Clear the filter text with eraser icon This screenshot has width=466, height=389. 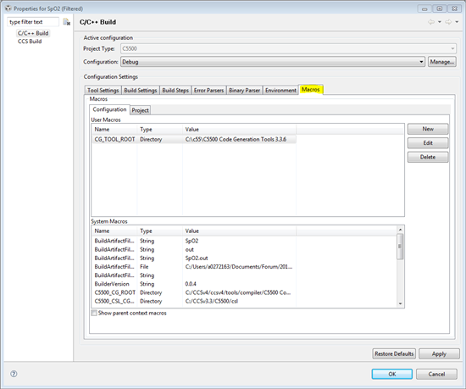coord(67,22)
